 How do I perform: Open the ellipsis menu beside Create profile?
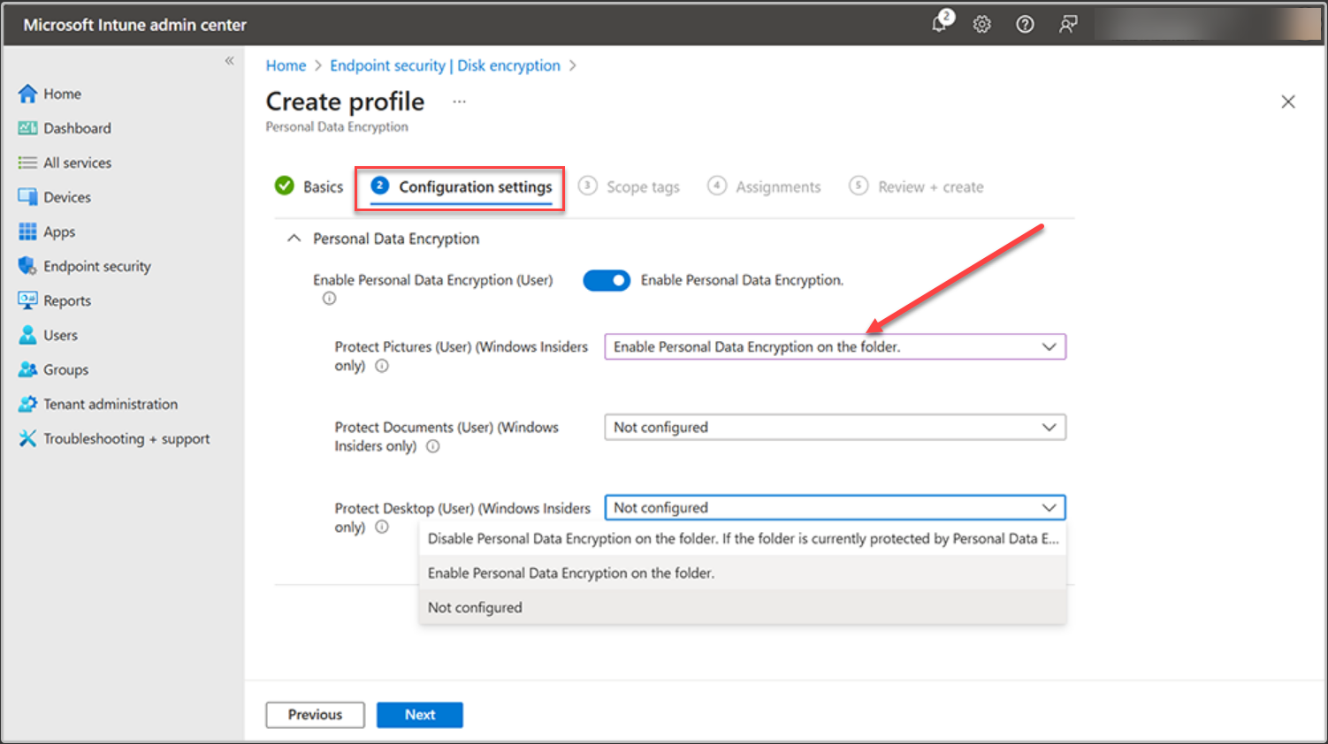click(x=459, y=102)
